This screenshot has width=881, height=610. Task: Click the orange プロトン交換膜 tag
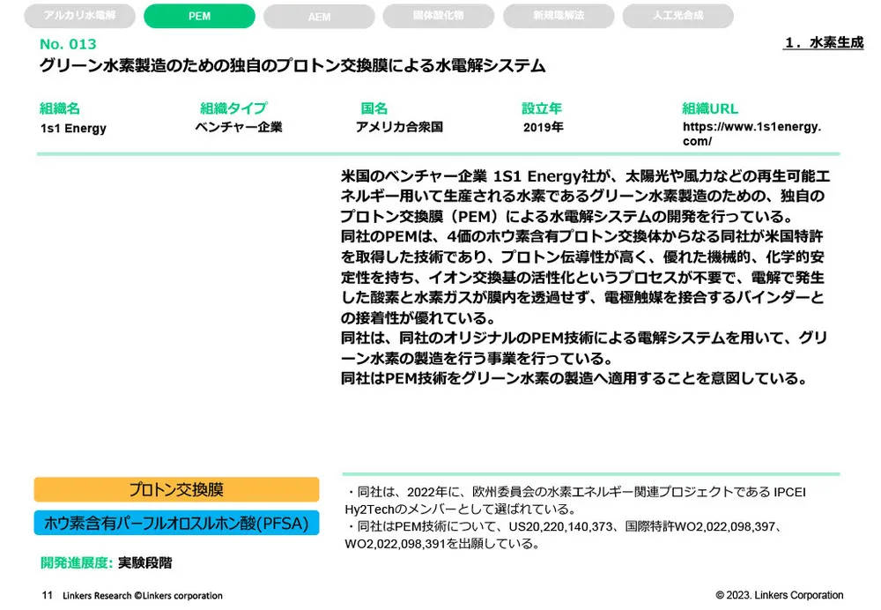(x=176, y=489)
